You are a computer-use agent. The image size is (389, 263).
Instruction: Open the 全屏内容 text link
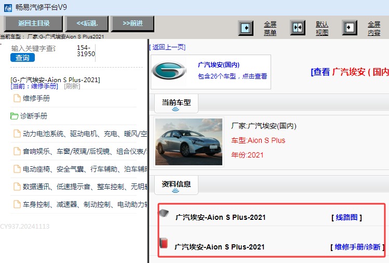click(x=374, y=28)
